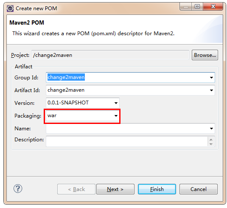The width and height of the screenshot is (227, 208).
Task: Open the Name dropdown arrow
Action: [211, 129]
